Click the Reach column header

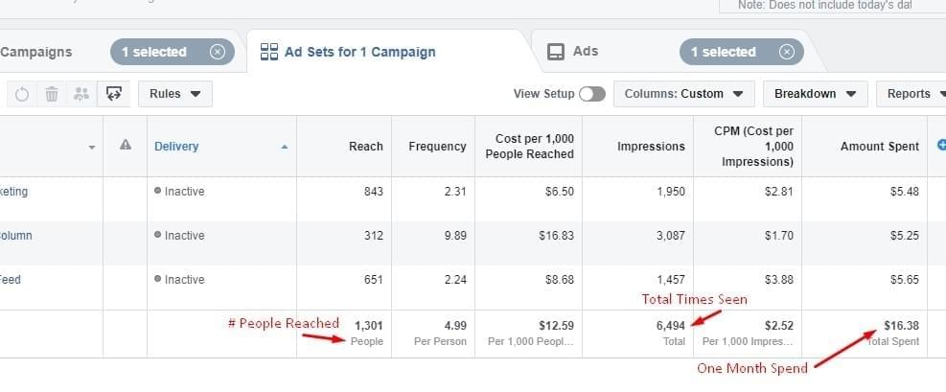[x=365, y=147]
